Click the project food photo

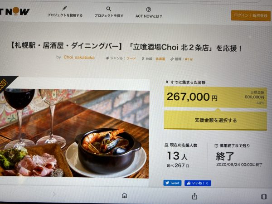click(74, 134)
